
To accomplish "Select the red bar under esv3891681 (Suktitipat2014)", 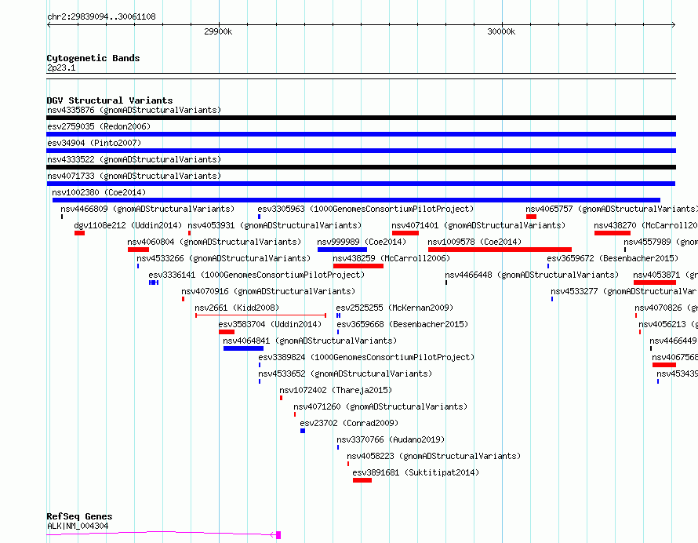I will click(362, 480).
